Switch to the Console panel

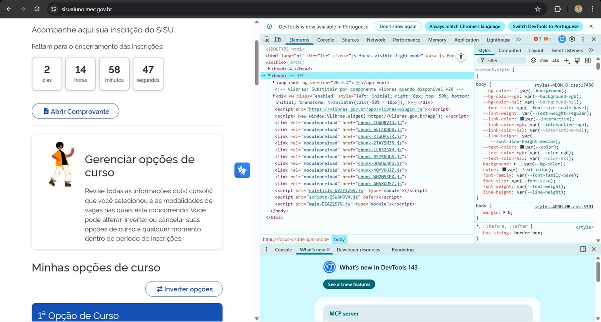[326, 40]
